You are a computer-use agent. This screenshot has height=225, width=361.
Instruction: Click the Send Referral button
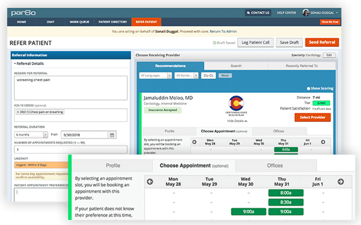pos(322,42)
